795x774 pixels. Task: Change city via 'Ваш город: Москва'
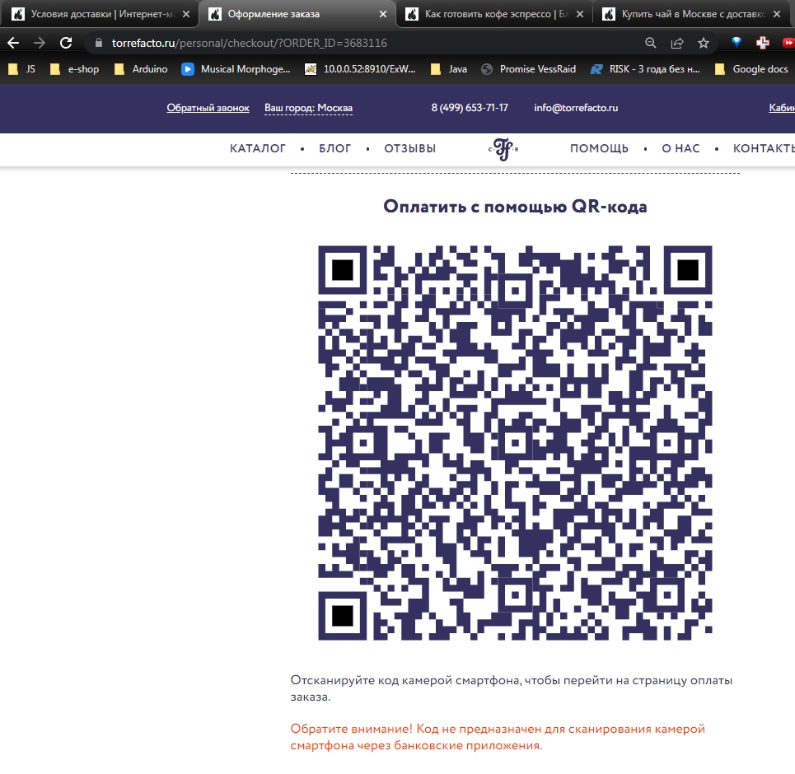tap(308, 108)
